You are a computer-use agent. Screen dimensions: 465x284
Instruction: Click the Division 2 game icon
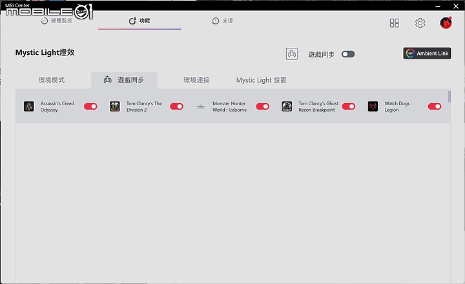(115, 107)
